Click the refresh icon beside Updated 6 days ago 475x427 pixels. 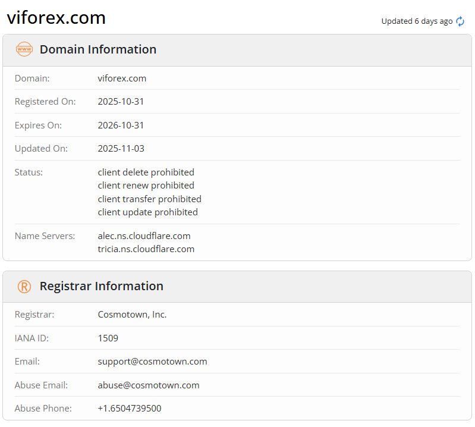coord(460,21)
